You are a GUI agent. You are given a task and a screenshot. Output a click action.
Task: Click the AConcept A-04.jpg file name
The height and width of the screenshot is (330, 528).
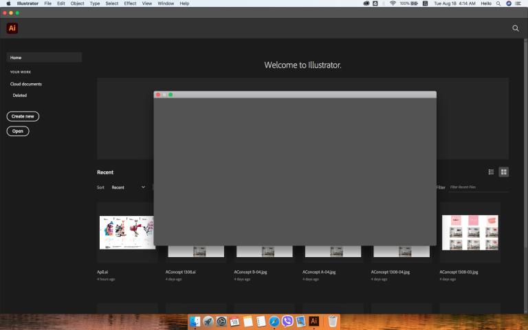point(319,272)
